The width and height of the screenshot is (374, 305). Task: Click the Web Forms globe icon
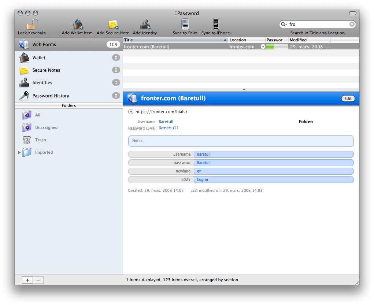click(x=24, y=44)
